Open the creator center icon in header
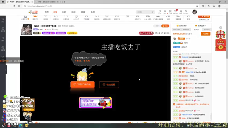Viewport: 228px width, 128px height. coord(186,12)
